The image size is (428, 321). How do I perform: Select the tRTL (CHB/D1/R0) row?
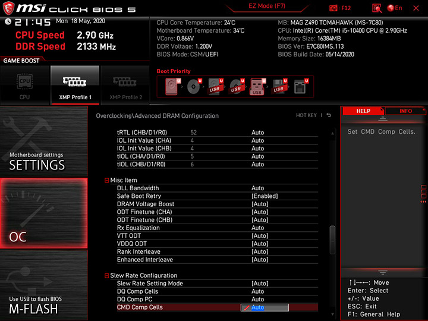tap(218, 133)
